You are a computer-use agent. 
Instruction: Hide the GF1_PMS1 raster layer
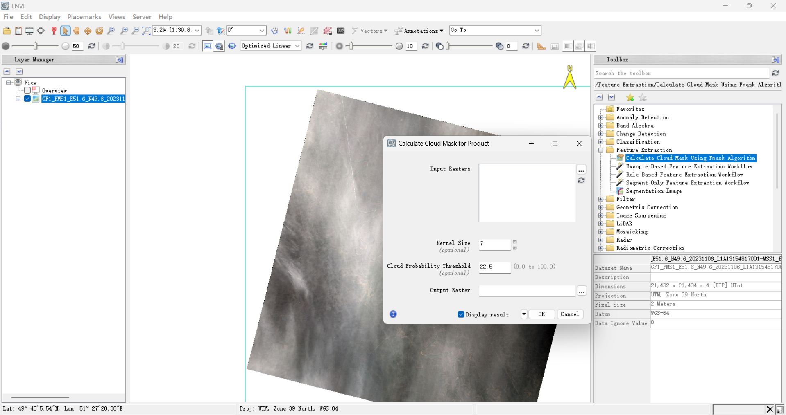click(27, 99)
